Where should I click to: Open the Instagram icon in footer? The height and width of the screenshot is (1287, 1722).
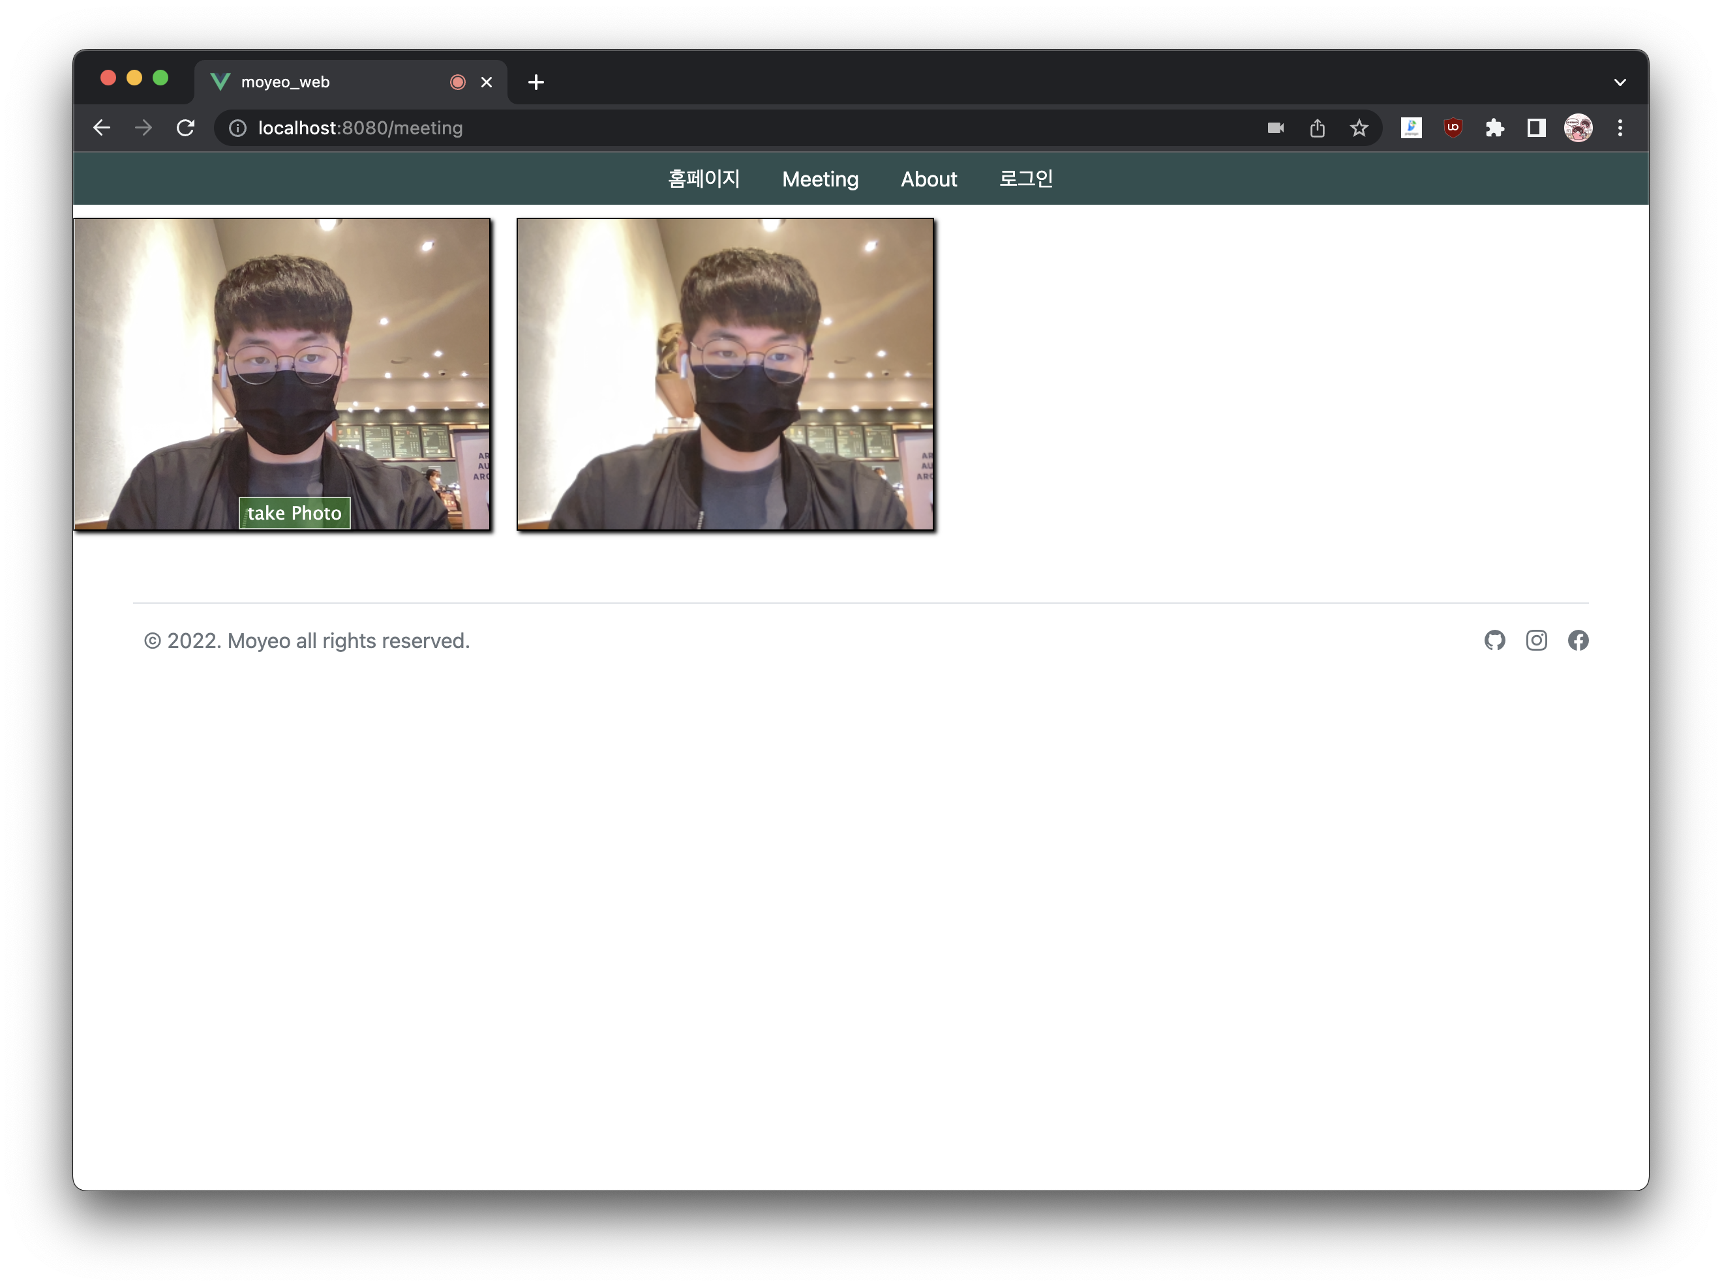click(1536, 640)
